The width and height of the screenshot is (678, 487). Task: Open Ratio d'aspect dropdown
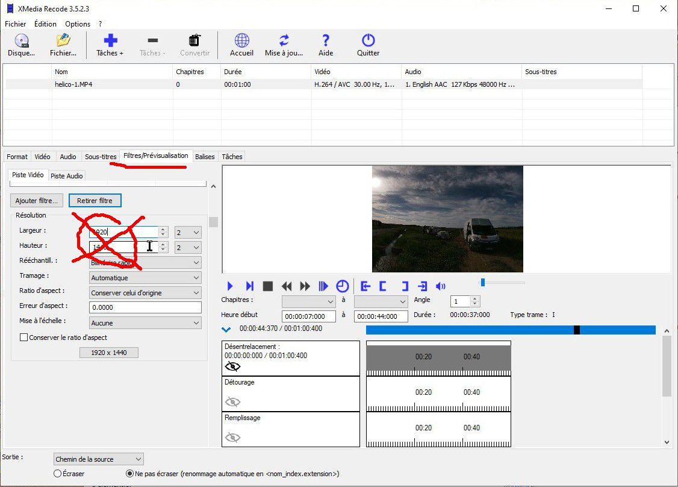point(145,293)
